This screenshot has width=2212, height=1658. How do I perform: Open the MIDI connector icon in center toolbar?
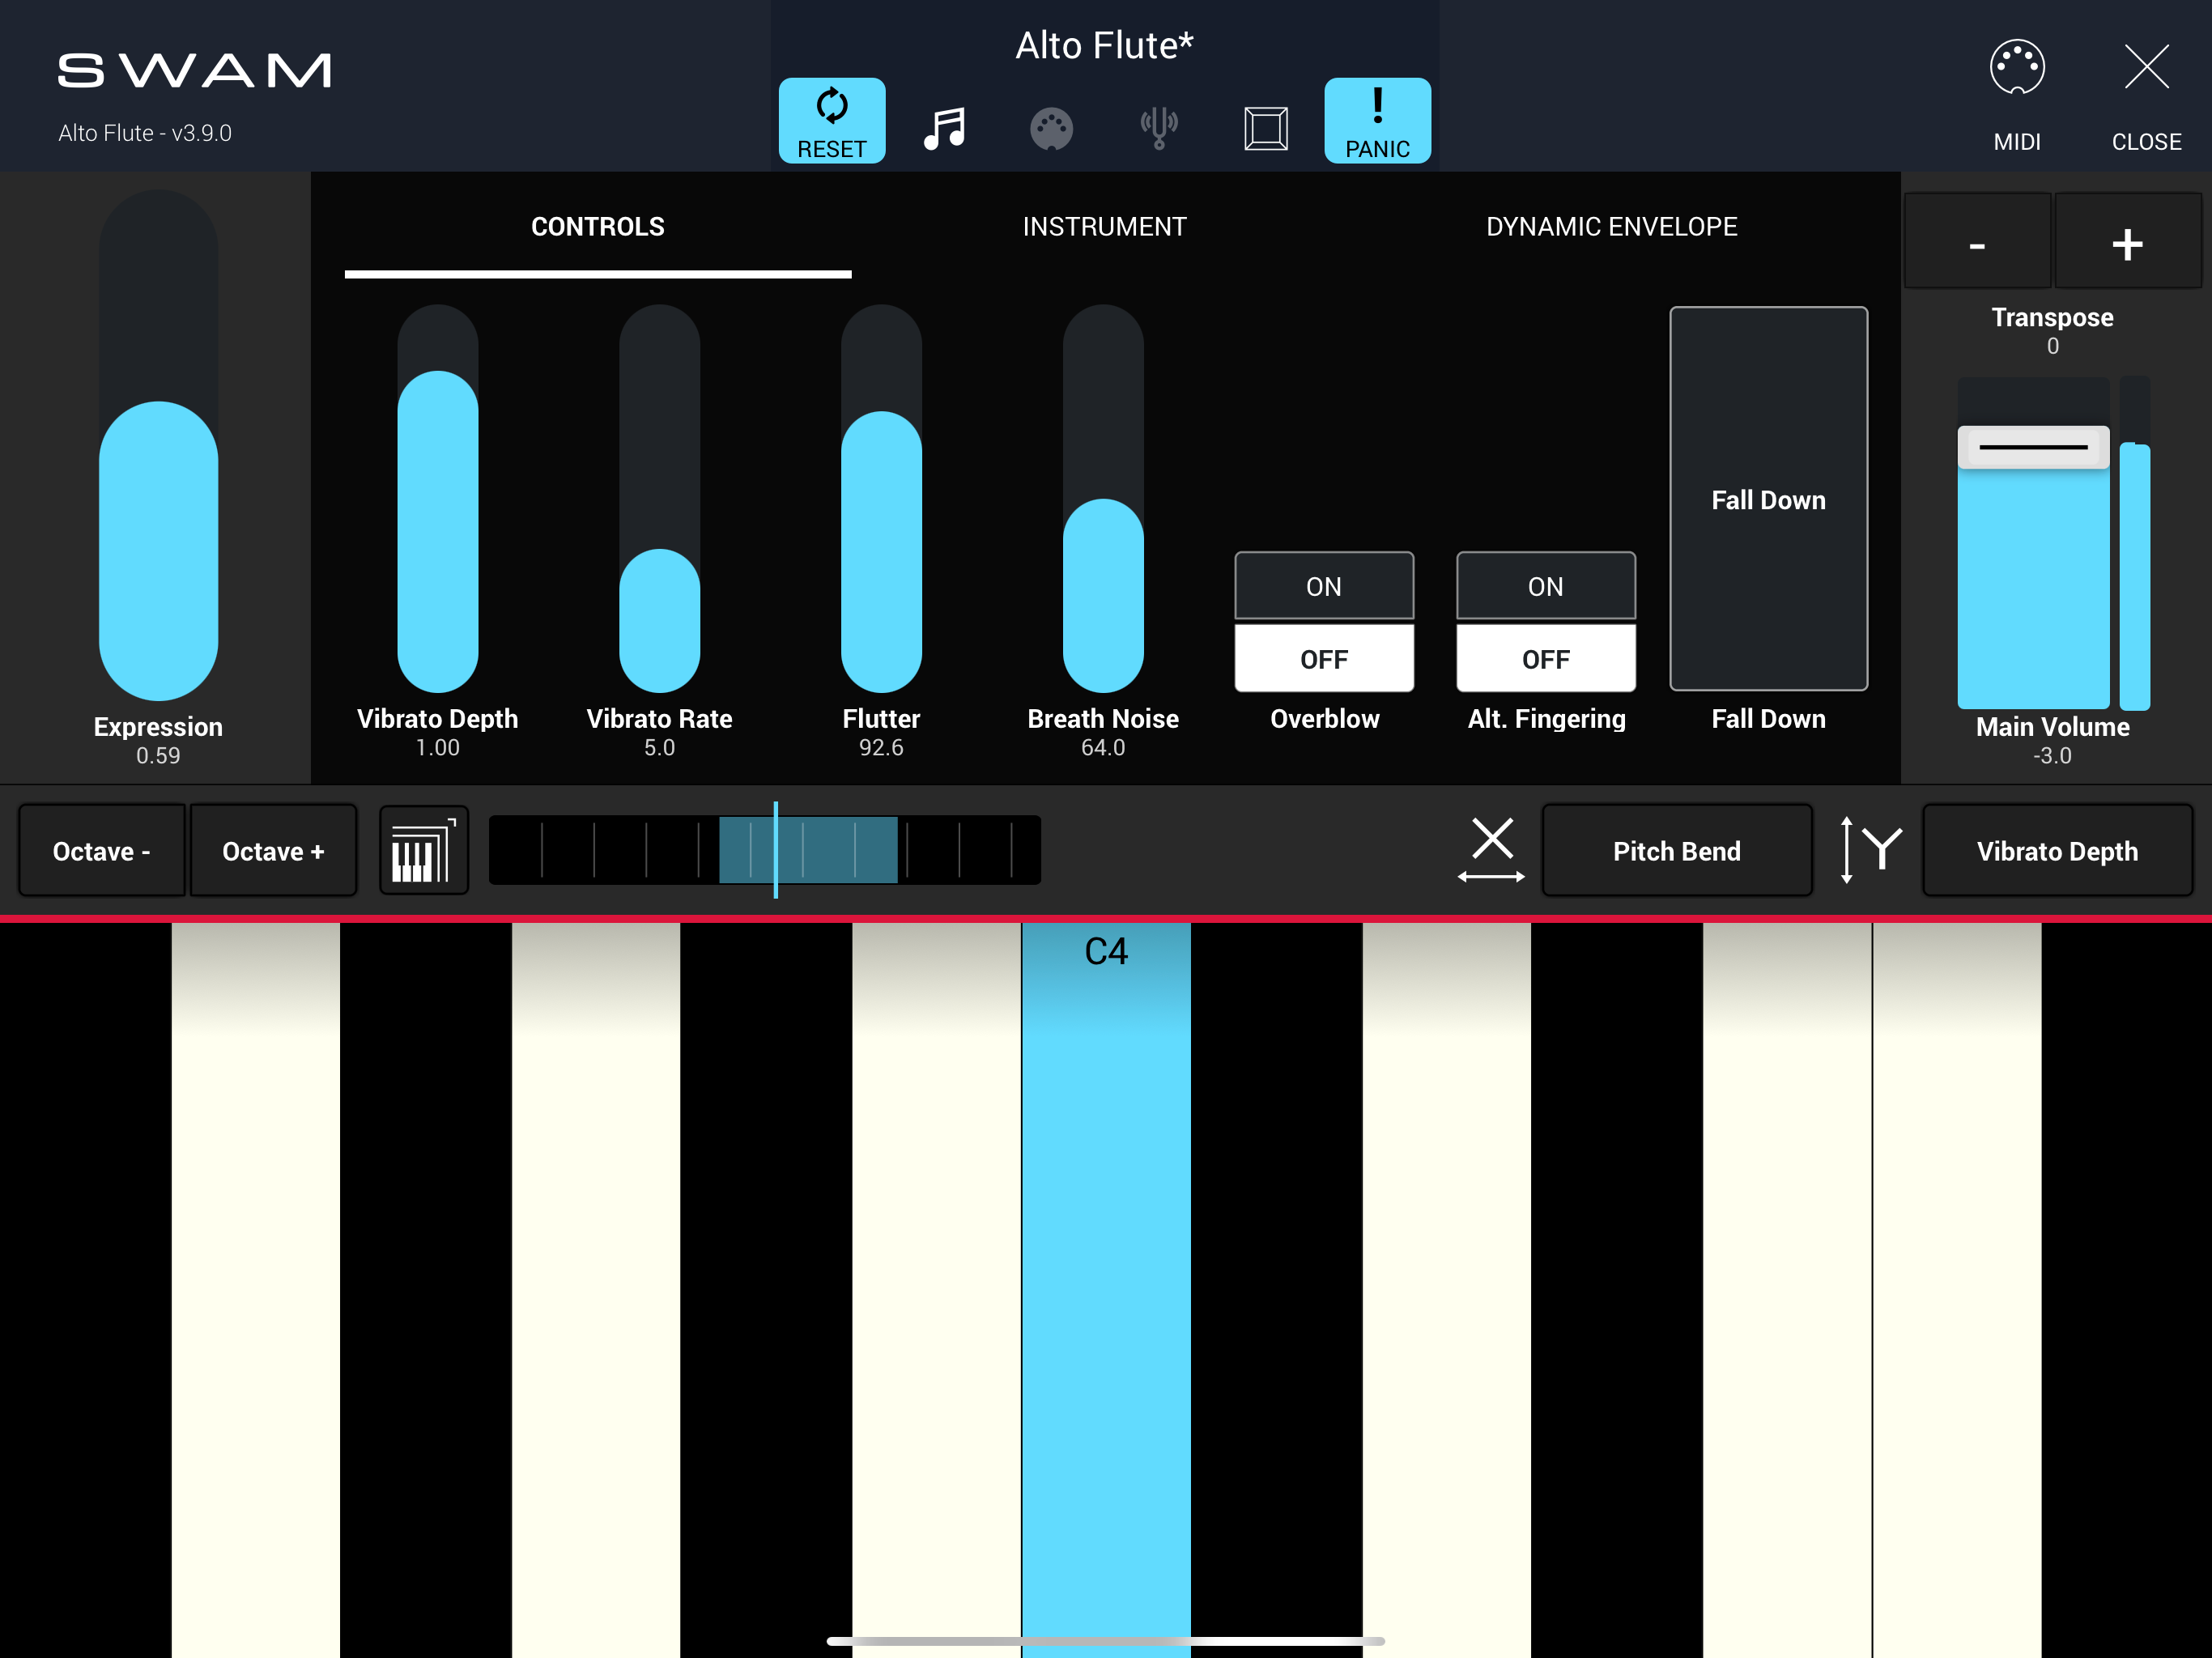pos(1051,129)
